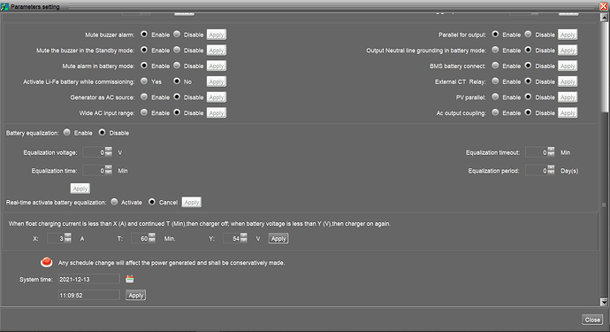The height and width of the screenshot is (332, 610).
Task: Open the system date calendar picker icon
Action: [x=130, y=279]
